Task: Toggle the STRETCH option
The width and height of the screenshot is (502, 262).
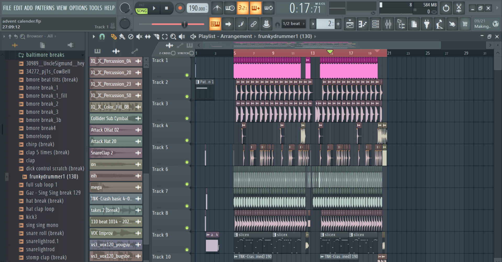Action: click(x=192, y=53)
